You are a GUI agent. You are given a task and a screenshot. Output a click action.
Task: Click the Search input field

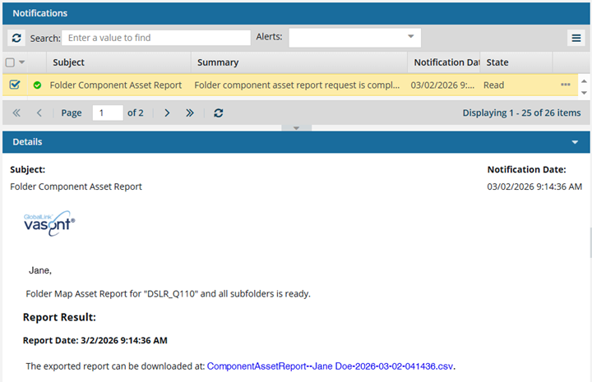coord(156,38)
